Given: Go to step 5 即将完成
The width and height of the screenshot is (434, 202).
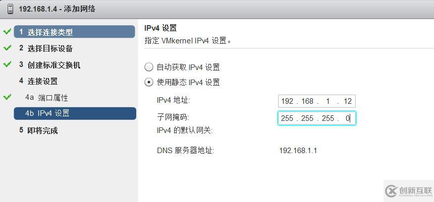Looking at the screenshot, I should 42,130.
